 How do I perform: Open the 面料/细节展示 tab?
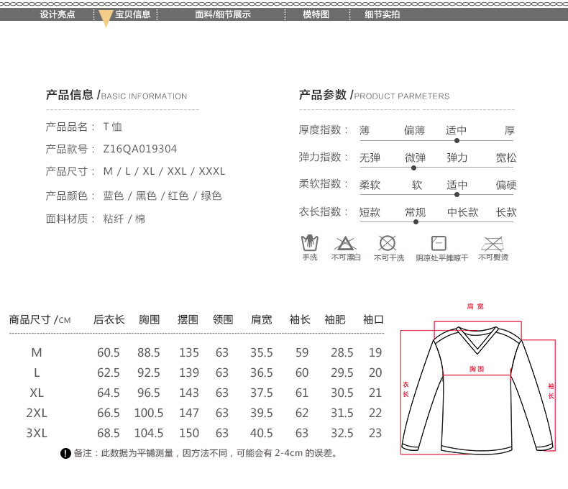(x=223, y=14)
